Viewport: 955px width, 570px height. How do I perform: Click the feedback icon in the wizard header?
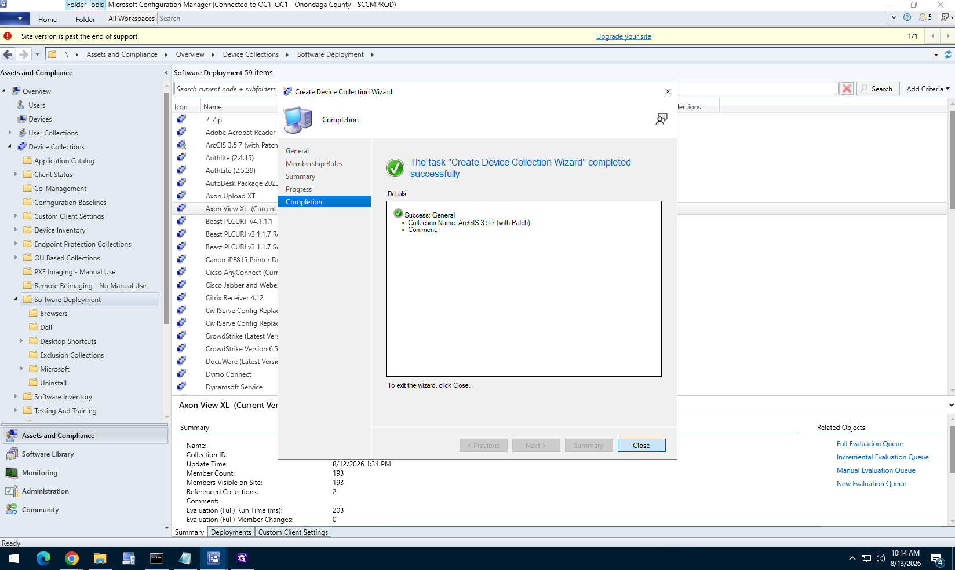(661, 119)
